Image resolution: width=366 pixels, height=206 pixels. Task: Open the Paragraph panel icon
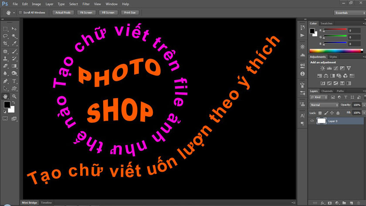[302, 123]
